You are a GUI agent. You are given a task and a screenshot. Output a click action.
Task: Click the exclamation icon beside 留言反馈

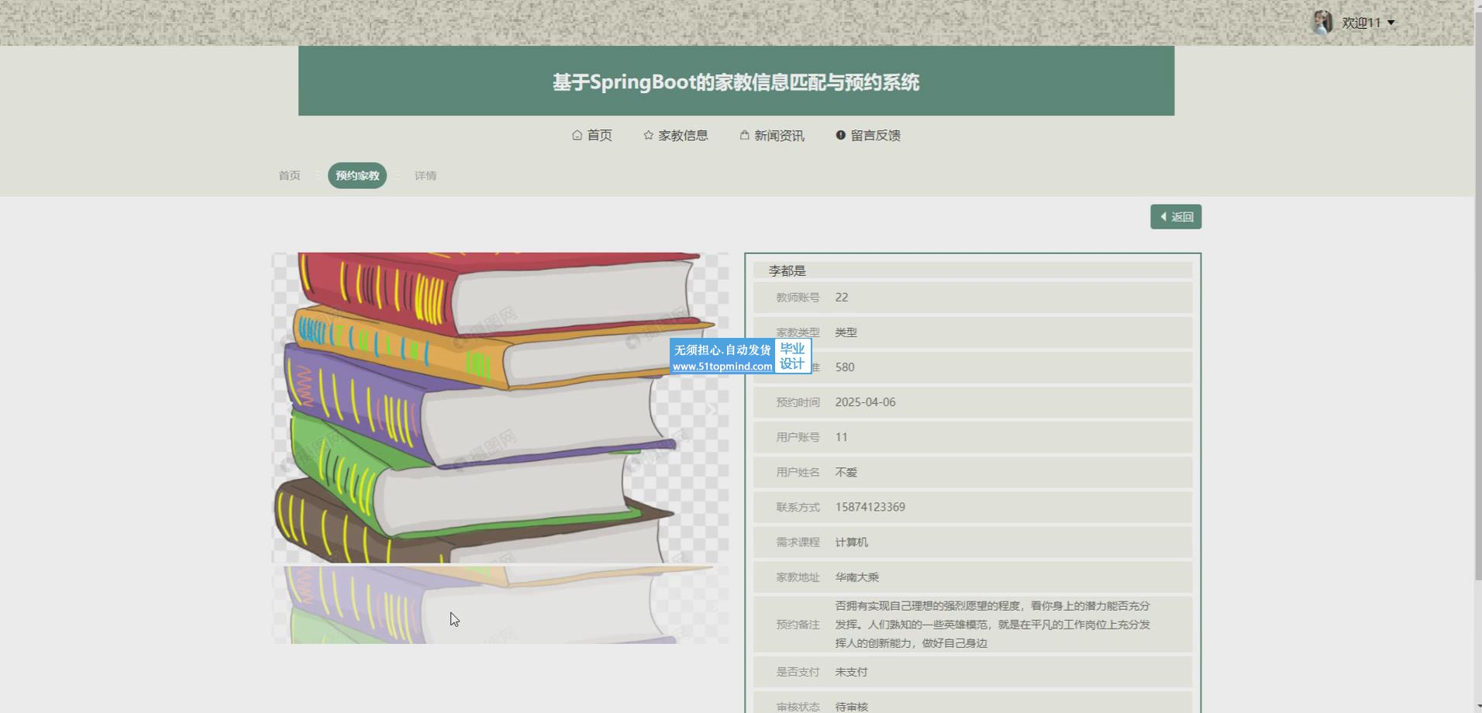pos(840,135)
